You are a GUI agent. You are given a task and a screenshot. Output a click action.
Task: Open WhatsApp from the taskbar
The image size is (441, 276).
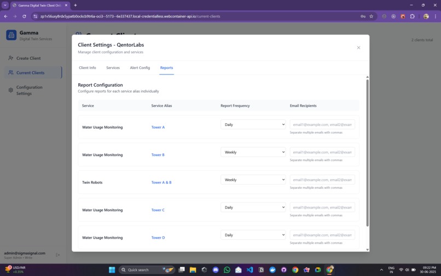point(227,270)
